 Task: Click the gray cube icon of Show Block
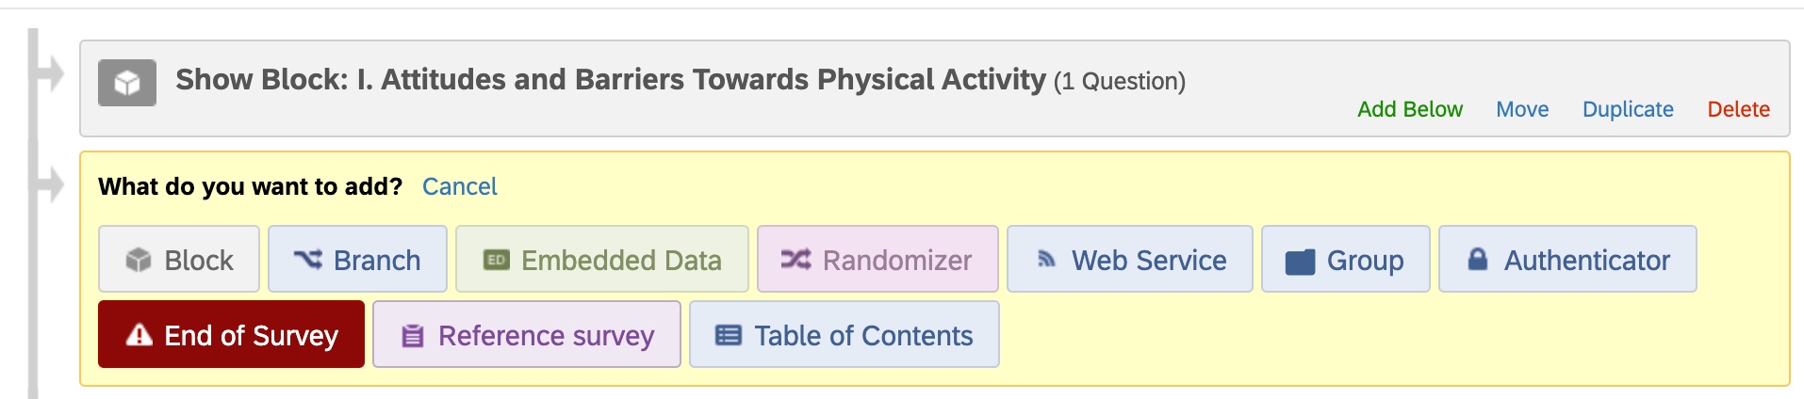(127, 83)
